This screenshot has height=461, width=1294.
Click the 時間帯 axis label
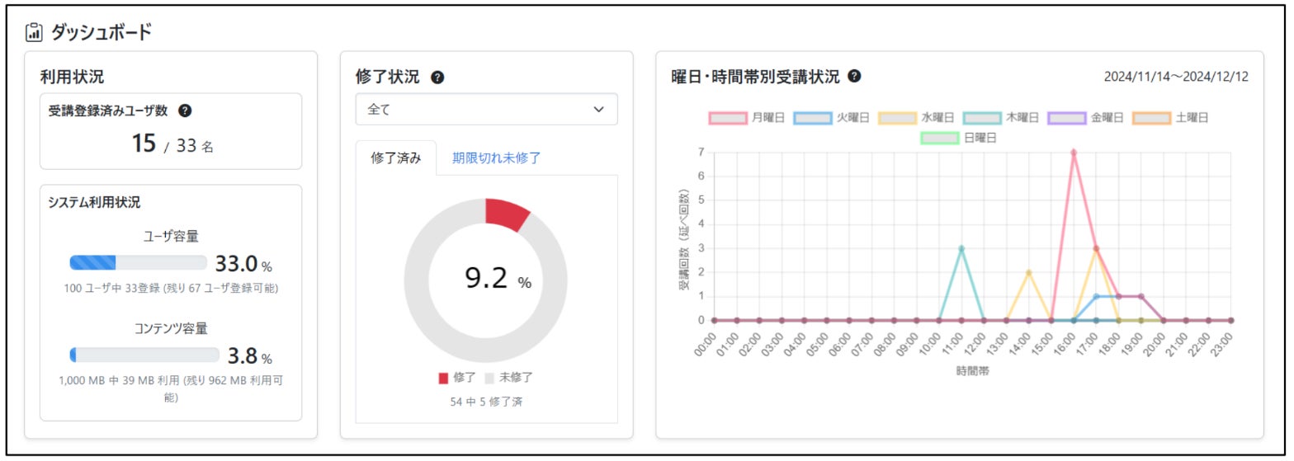973,371
